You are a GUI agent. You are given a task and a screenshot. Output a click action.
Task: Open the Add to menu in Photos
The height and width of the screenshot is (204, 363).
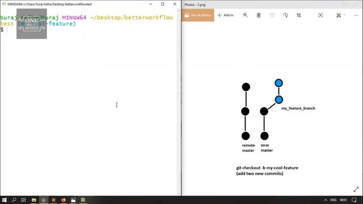(226, 15)
